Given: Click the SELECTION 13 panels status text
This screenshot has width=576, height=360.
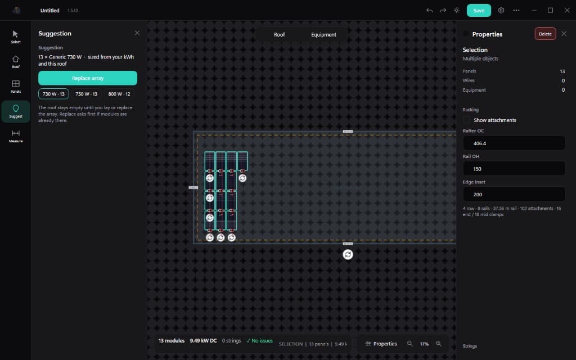Looking at the screenshot, I should [313, 344].
